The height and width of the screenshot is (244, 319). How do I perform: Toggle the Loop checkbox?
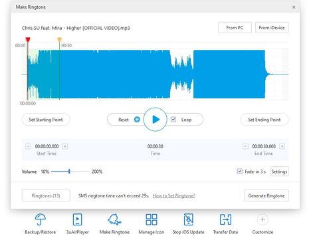(x=173, y=120)
